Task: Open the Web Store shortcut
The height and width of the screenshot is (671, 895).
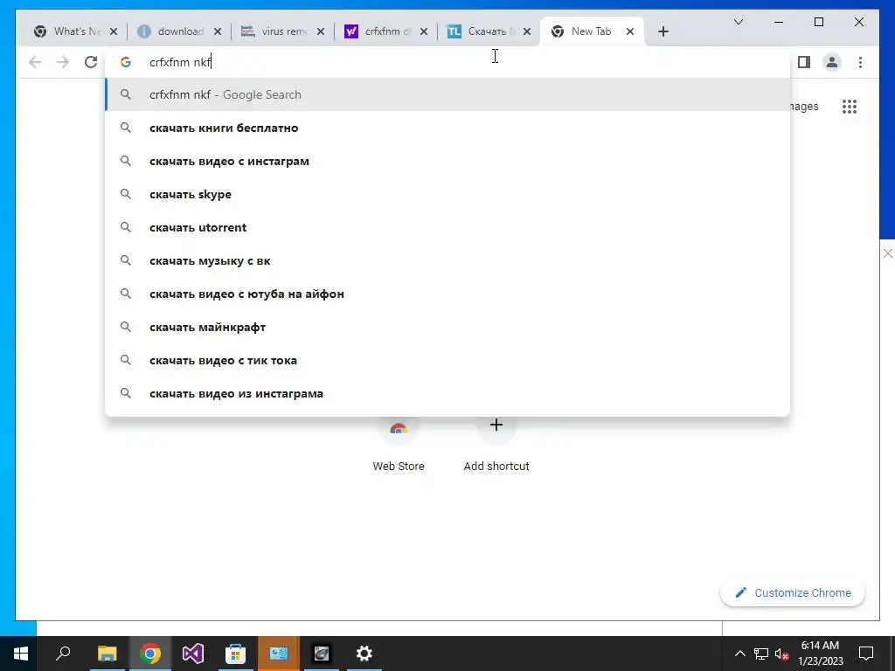Action: (399, 445)
